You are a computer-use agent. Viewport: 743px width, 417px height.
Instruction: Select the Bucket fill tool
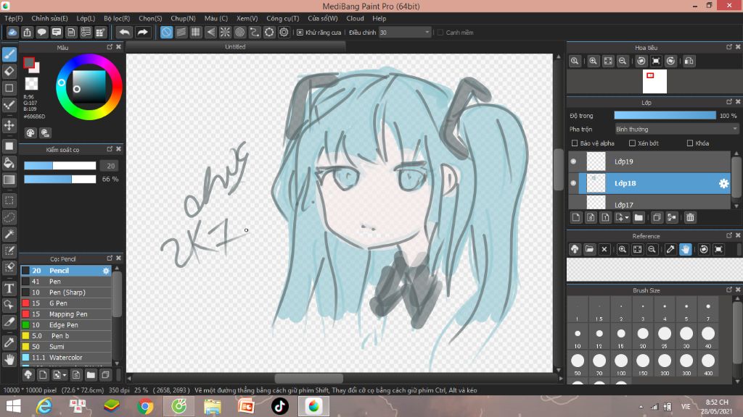coord(9,163)
